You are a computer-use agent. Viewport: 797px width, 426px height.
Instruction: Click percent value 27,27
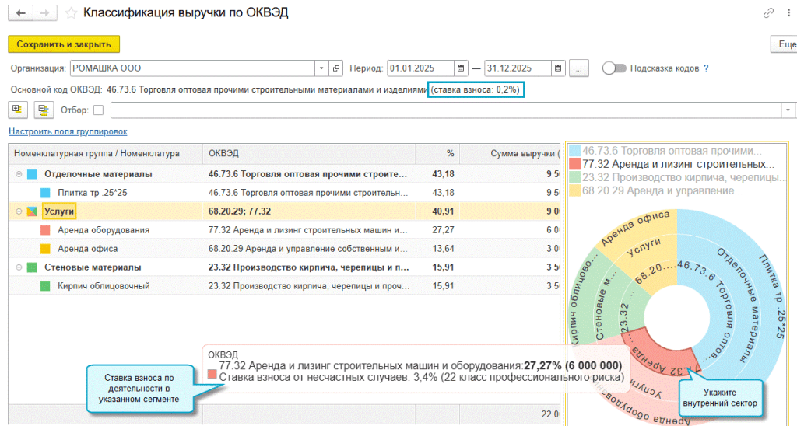(x=443, y=230)
